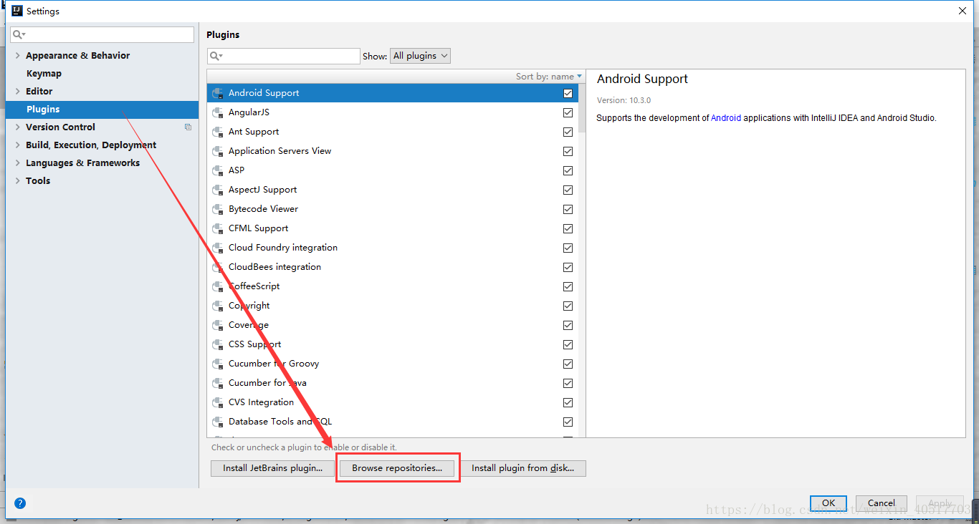Open the Editor settings page

point(39,92)
